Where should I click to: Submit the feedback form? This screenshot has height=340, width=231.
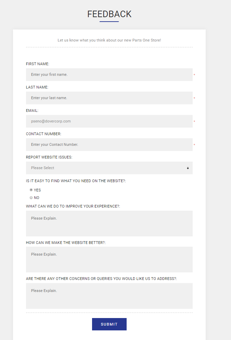coord(109,324)
